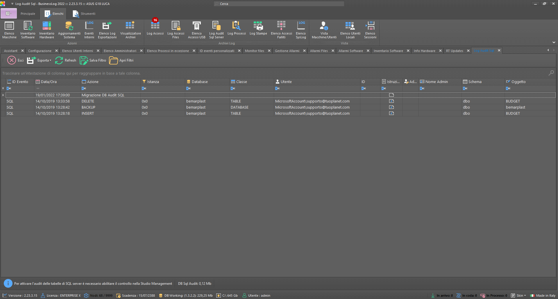Open the Skin dropdown in status bar

519,296
